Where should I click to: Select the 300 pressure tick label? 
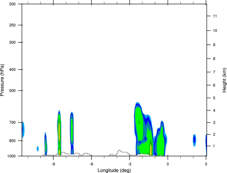point(12,42)
